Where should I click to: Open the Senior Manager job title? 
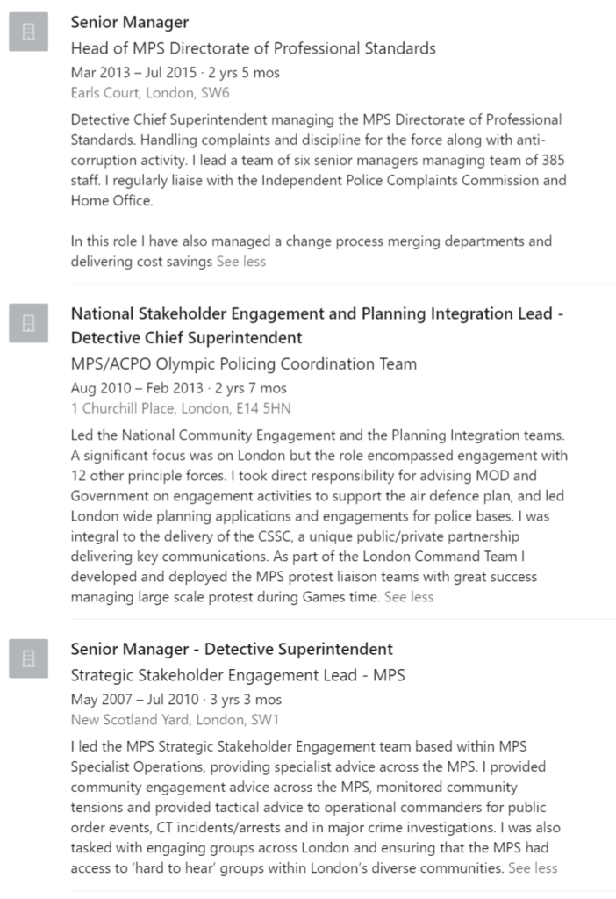[x=130, y=22]
